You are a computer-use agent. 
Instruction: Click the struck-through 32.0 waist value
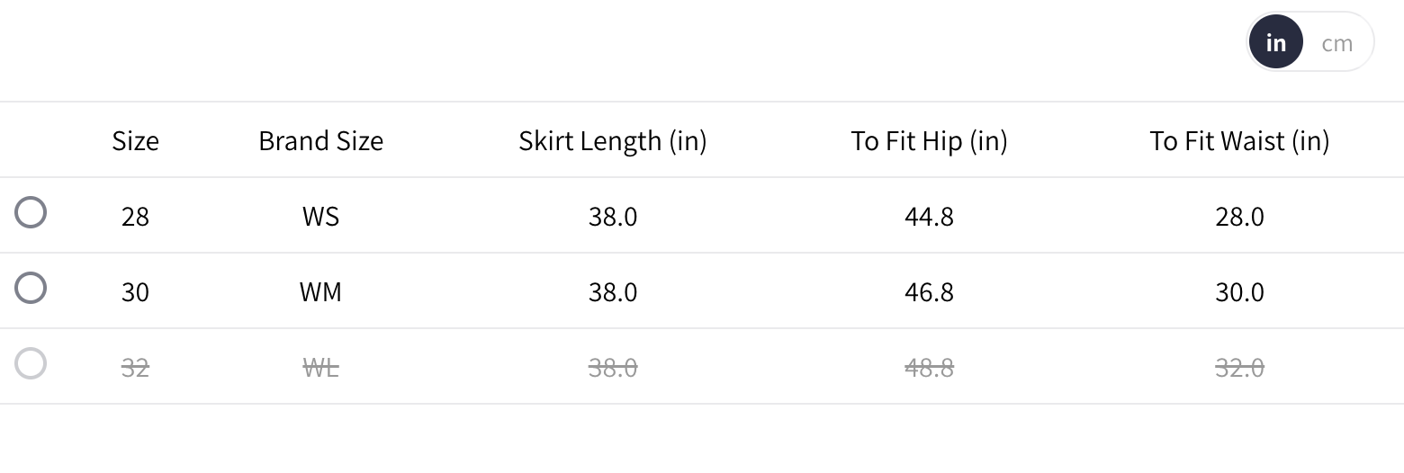tap(1239, 368)
